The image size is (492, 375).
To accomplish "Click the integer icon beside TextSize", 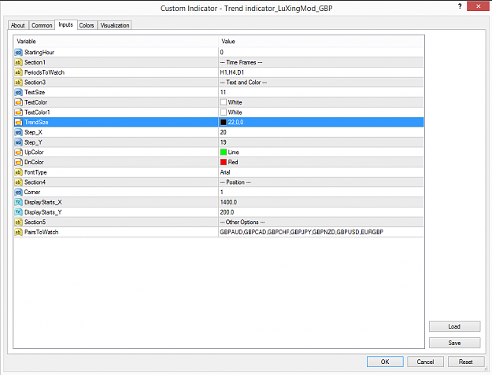I will pos(19,93).
